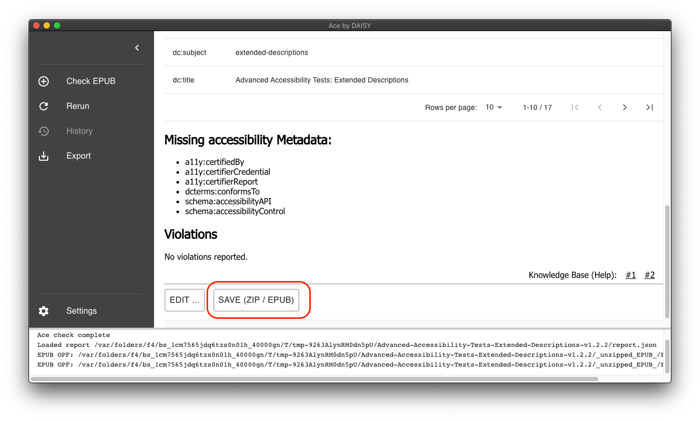This screenshot has width=700, height=421.
Task: Open Settings in sidebar
Action: click(81, 311)
